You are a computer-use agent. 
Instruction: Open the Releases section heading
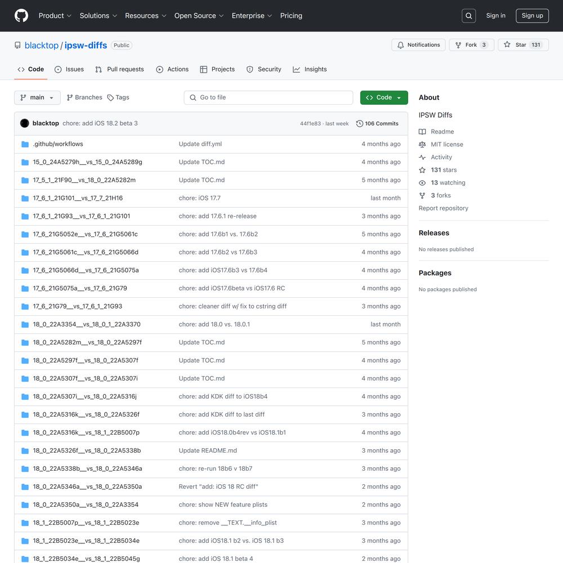(x=434, y=233)
